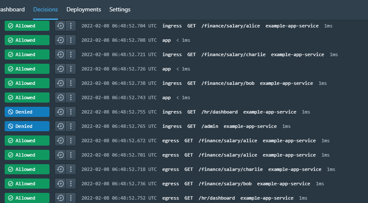The image size is (368, 203).
Task: Click replay icon for 06:48:52.672 egress row
Action: (60, 141)
